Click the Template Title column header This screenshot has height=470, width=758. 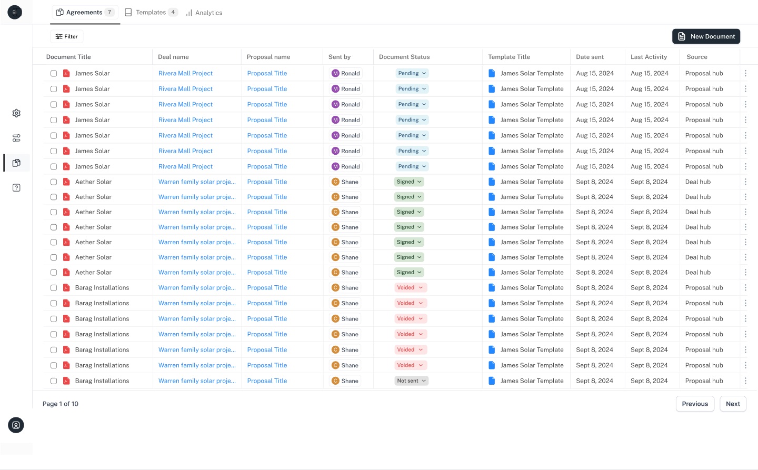tap(509, 57)
